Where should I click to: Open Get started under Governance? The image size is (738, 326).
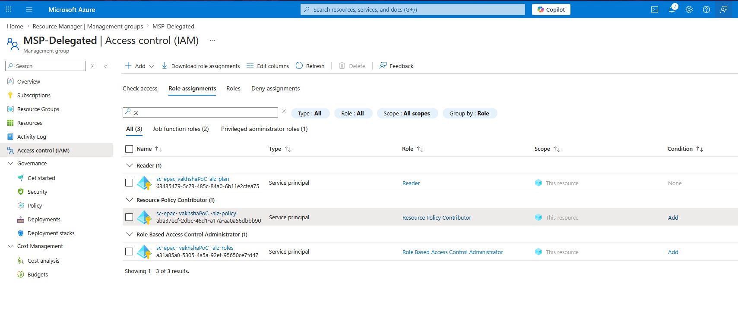pos(41,178)
